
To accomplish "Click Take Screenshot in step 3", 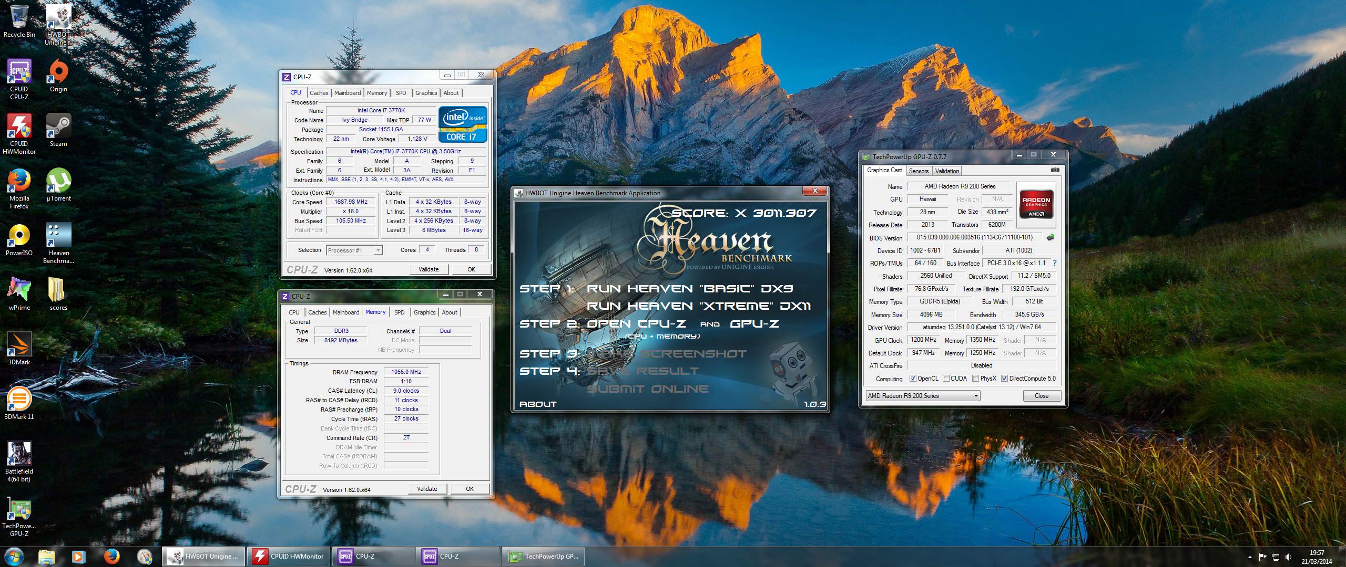I will pyautogui.click(x=666, y=354).
